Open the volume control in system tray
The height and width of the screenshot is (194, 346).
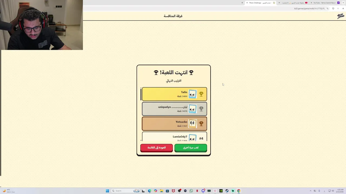click(x=333, y=191)
